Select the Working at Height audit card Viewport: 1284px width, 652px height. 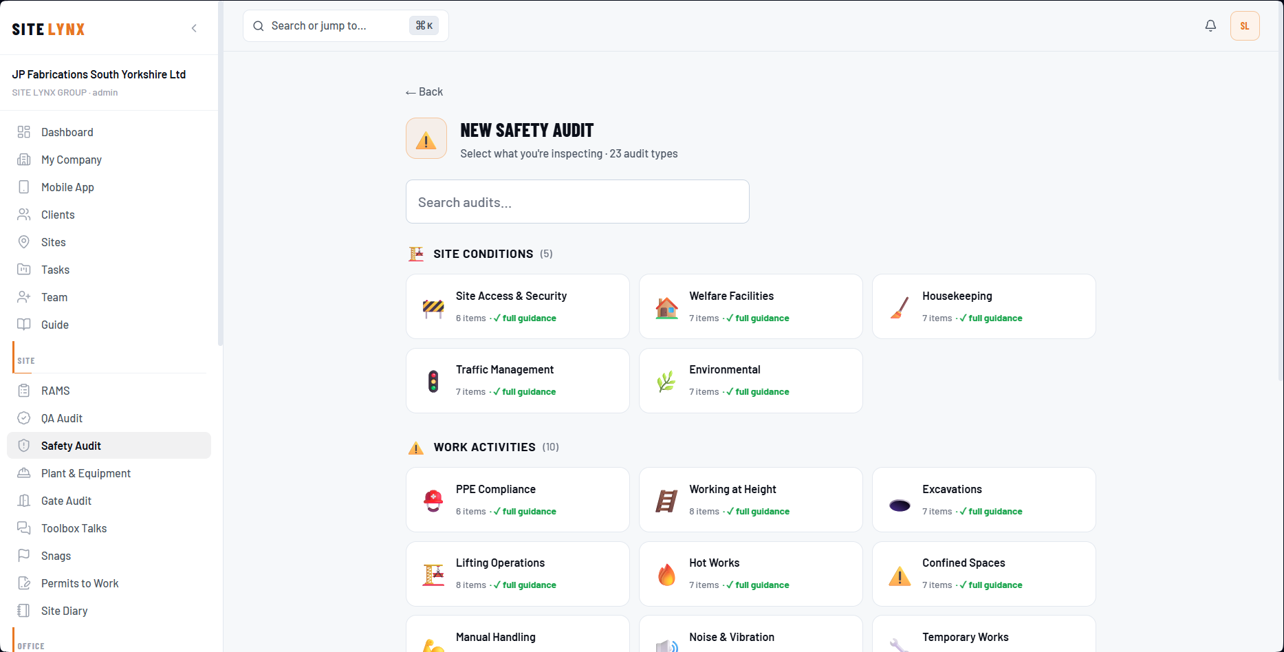click(x=751, y=500)
